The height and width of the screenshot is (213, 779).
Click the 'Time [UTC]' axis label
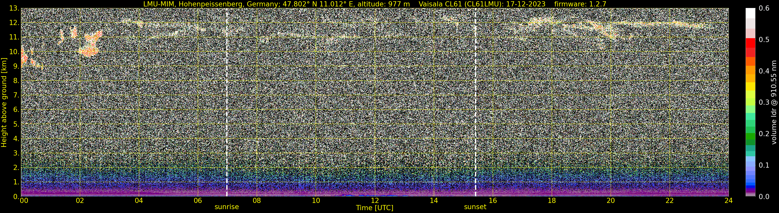(x=375, y=208)
